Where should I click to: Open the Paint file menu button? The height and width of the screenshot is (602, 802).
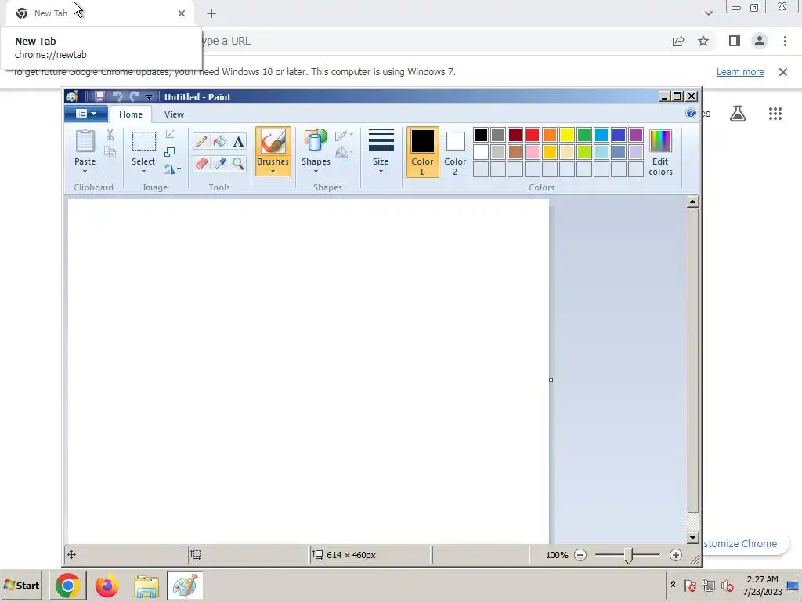pos(86,114)
